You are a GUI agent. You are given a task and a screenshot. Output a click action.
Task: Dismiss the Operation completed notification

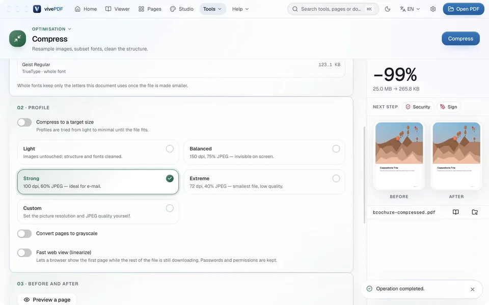(x=473, y=289)
